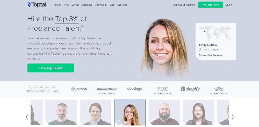Select the Cleveland Cavaliers logo
Image resolution: width=259 pixels, height=127 pixels.
click(219, 89)
